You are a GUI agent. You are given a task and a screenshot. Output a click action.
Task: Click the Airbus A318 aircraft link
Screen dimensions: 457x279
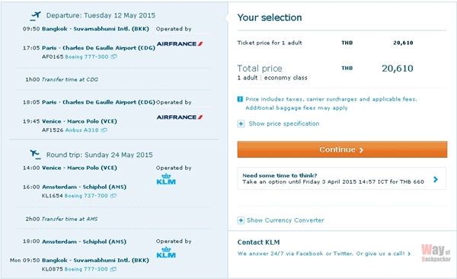pyautogui.click(x=82, y=130)
